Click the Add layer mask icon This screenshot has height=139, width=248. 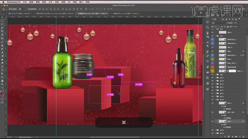click(x=228, y=137)
